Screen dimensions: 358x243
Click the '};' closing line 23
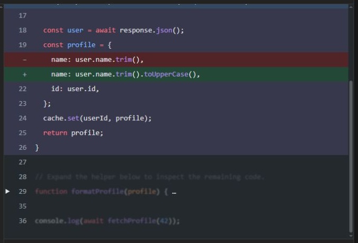pyautogui.click(x=47, y=104)
